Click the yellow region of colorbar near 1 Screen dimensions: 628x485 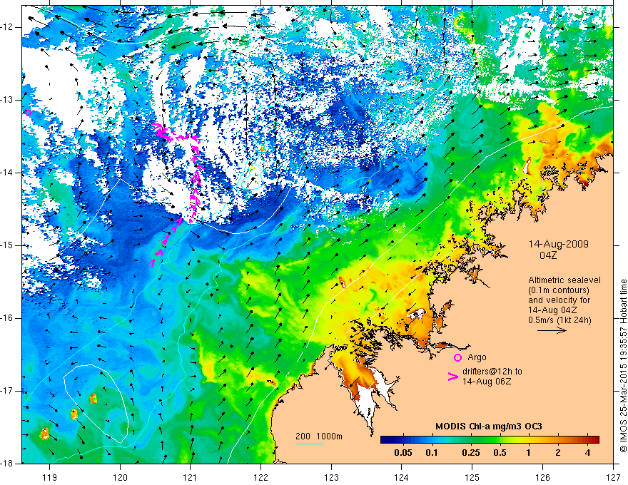pos(528,440)
